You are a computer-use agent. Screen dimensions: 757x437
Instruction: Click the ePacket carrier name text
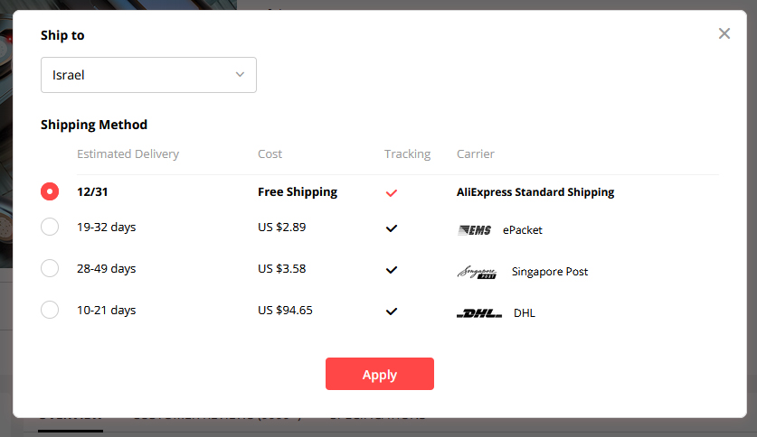click(523, 230)
